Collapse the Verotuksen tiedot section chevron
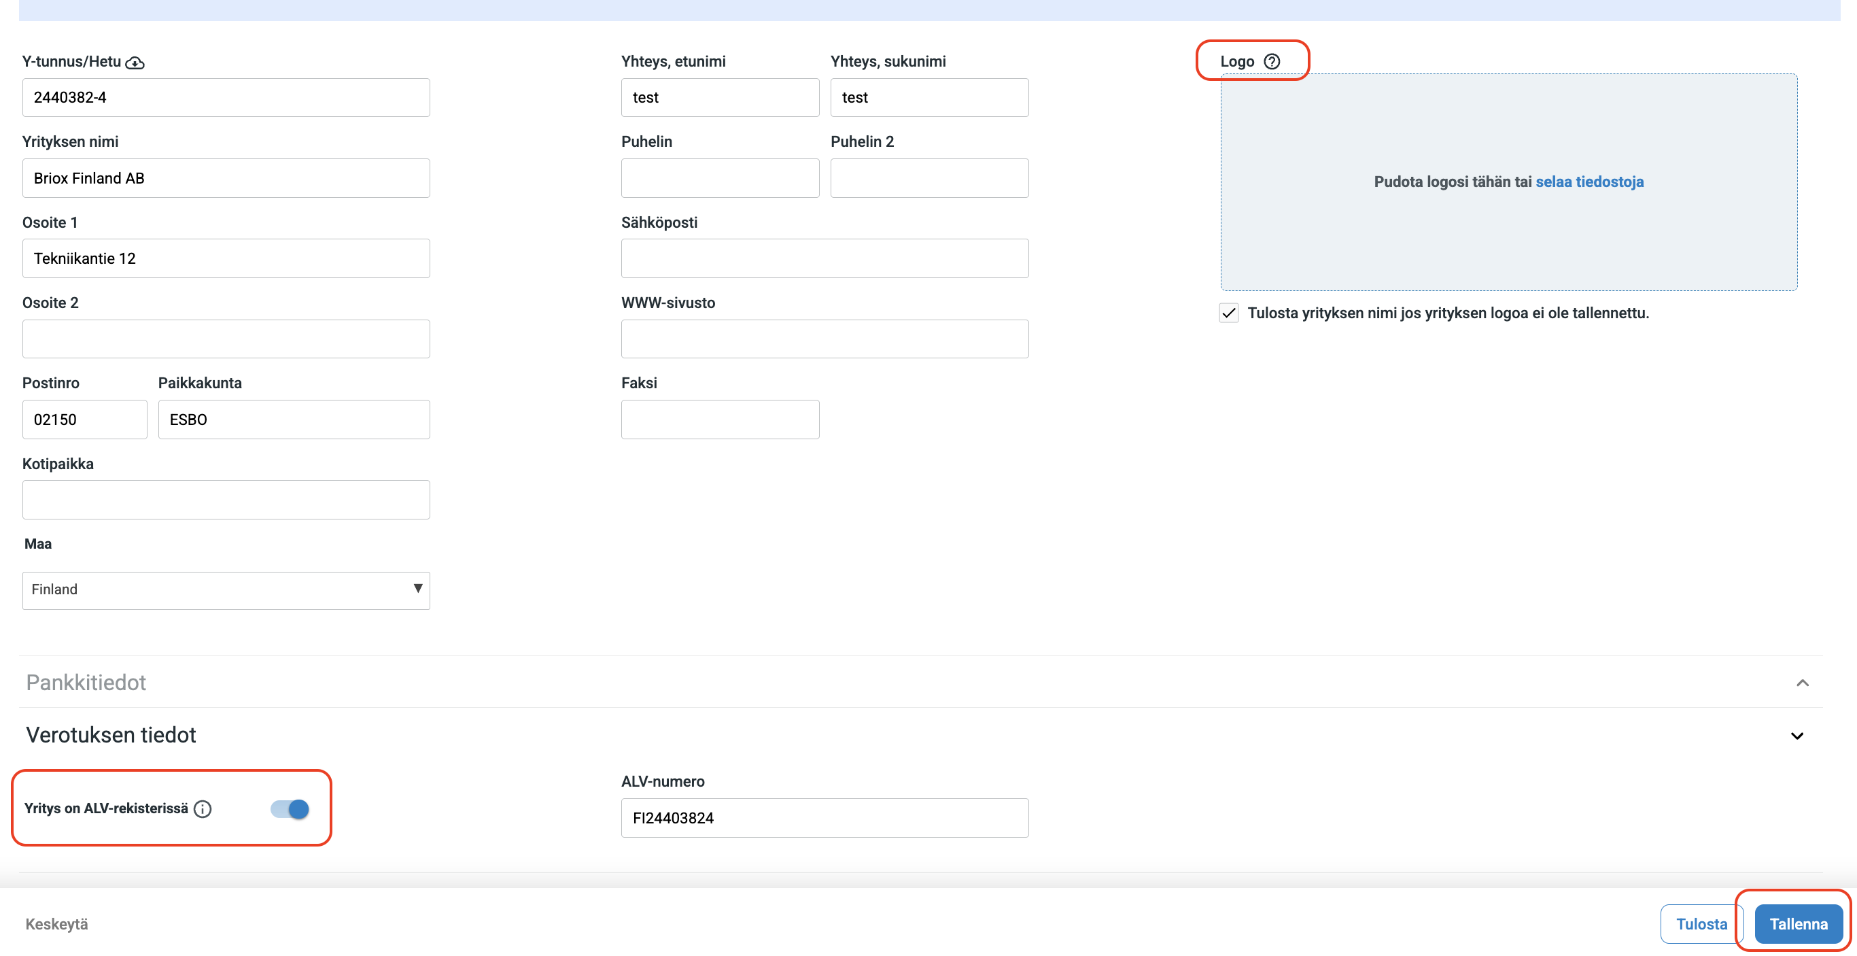This screenshot has width=1857, height=956. (x=1797, y=736)
